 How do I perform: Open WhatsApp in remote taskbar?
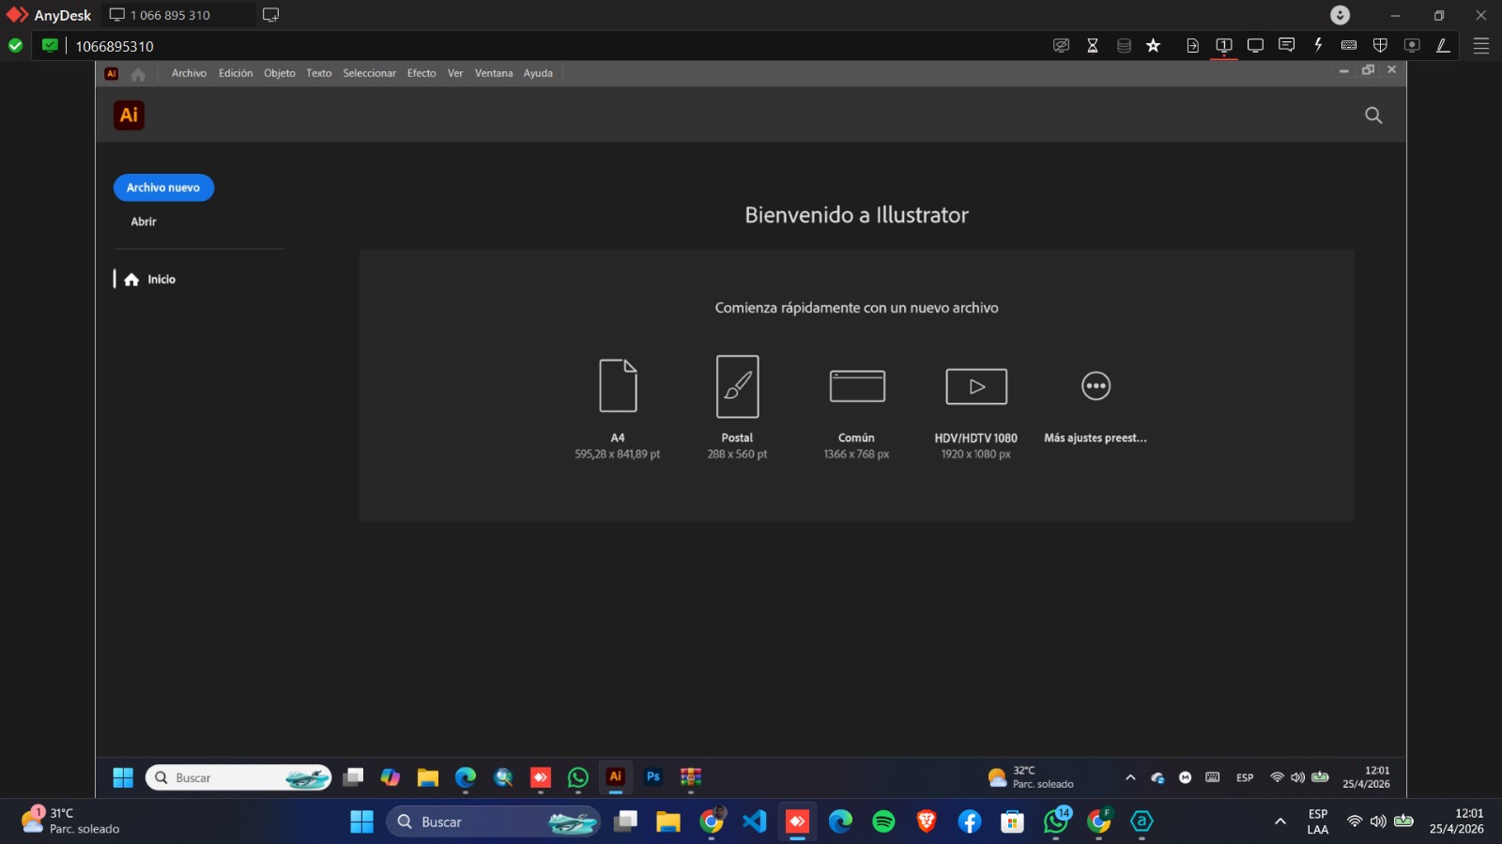(578, 777)
